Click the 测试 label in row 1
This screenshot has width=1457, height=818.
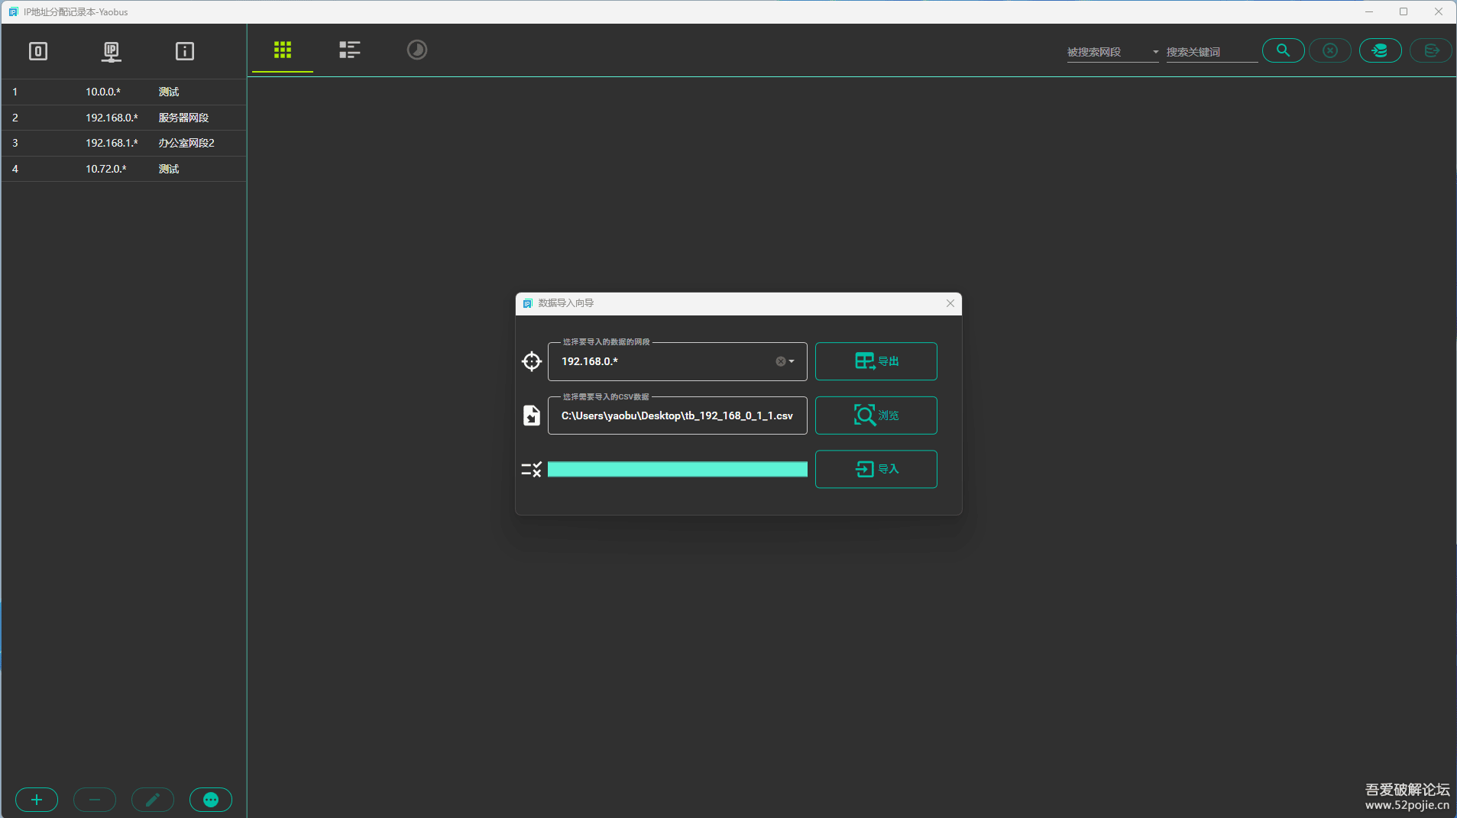point(169,92)
